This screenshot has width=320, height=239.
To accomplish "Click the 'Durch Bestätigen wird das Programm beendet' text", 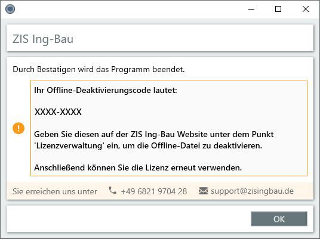I will (99, 70).
